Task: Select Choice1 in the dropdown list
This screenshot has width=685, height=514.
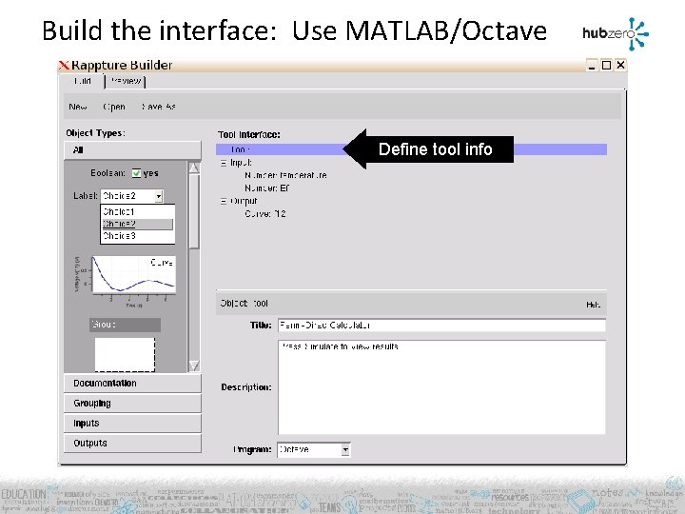Action: (138, 211)
